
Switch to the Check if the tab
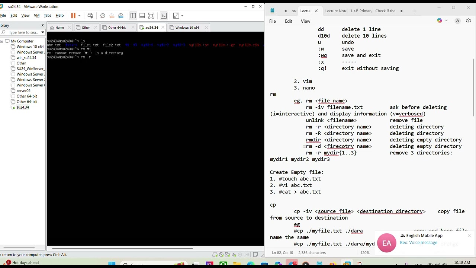tap(385, 11)
